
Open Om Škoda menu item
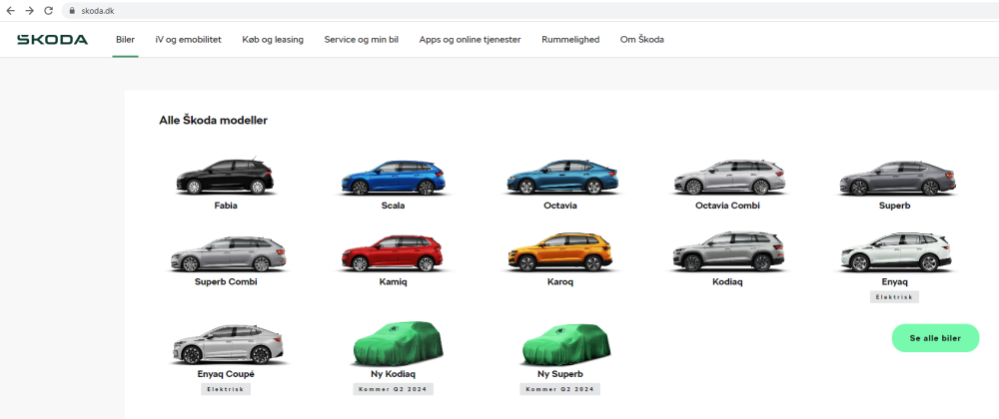click(641, 40)
